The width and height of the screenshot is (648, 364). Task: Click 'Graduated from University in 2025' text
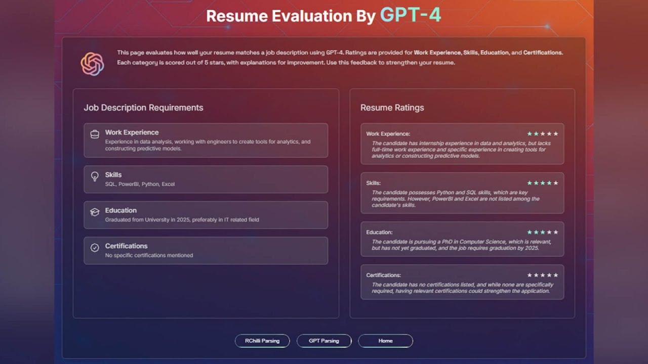tap(147, 220)
